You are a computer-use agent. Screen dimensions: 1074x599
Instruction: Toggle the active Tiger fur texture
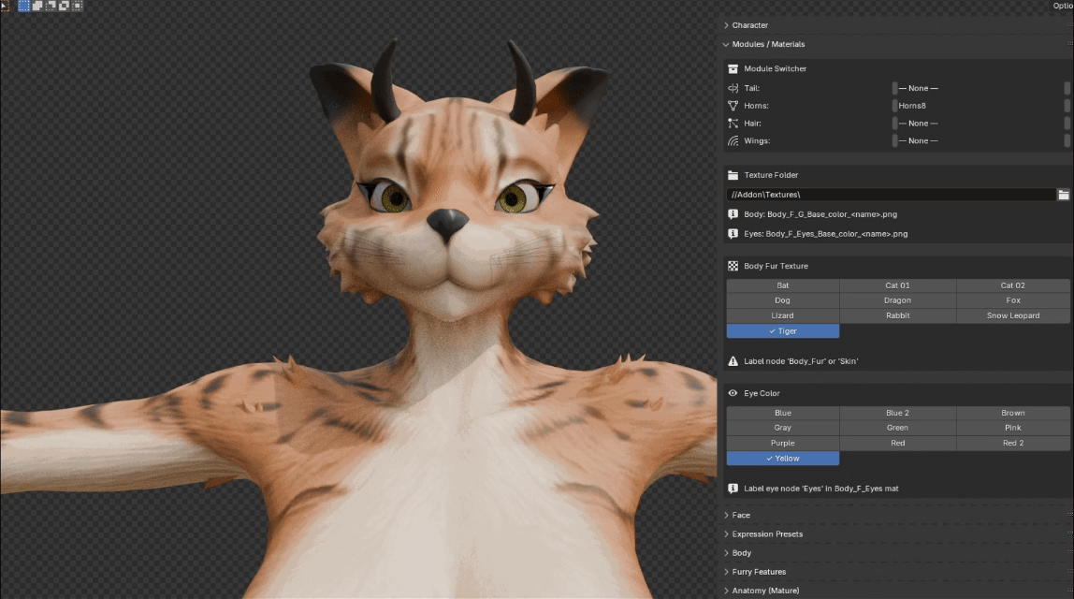pos(783,331)
